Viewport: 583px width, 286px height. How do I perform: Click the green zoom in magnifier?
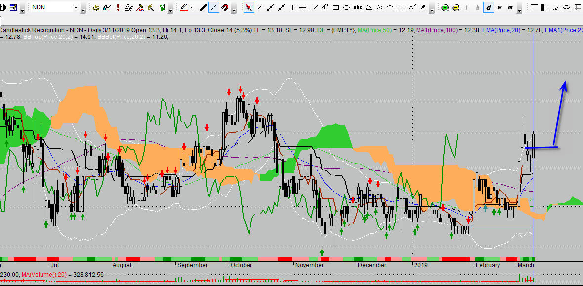(x=445, y=8)
